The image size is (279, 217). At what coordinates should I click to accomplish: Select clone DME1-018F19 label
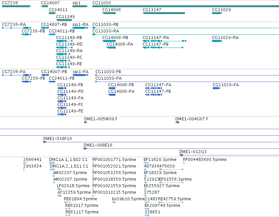(x=57, y=139)
